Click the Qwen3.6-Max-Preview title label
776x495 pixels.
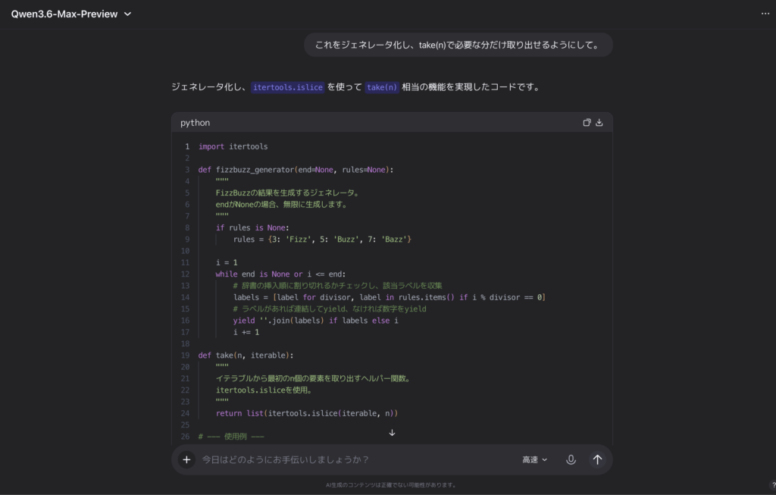(x=64, y=14)
